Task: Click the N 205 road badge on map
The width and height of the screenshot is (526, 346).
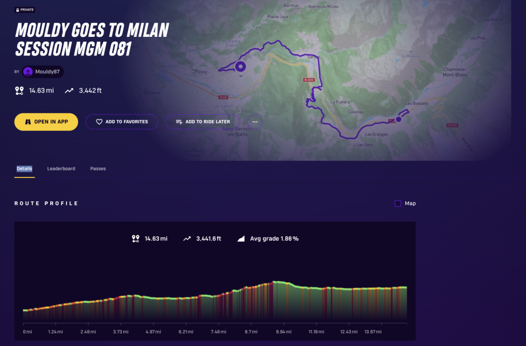Action: click(x=309, y=79)
